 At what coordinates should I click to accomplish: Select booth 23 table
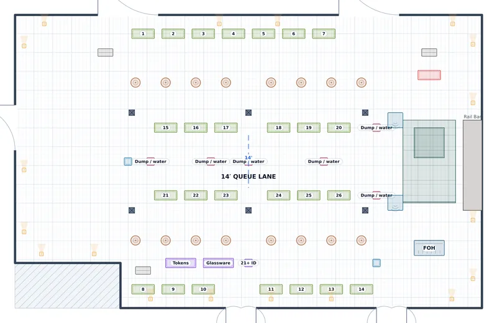tap(226, 195)
